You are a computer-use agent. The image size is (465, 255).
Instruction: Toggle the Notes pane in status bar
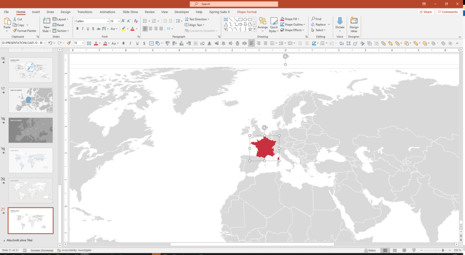click(x=370, y=250)
